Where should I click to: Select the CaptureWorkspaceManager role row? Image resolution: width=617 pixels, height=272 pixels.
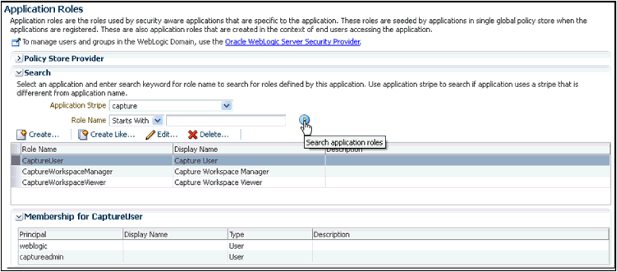point(311,172)
